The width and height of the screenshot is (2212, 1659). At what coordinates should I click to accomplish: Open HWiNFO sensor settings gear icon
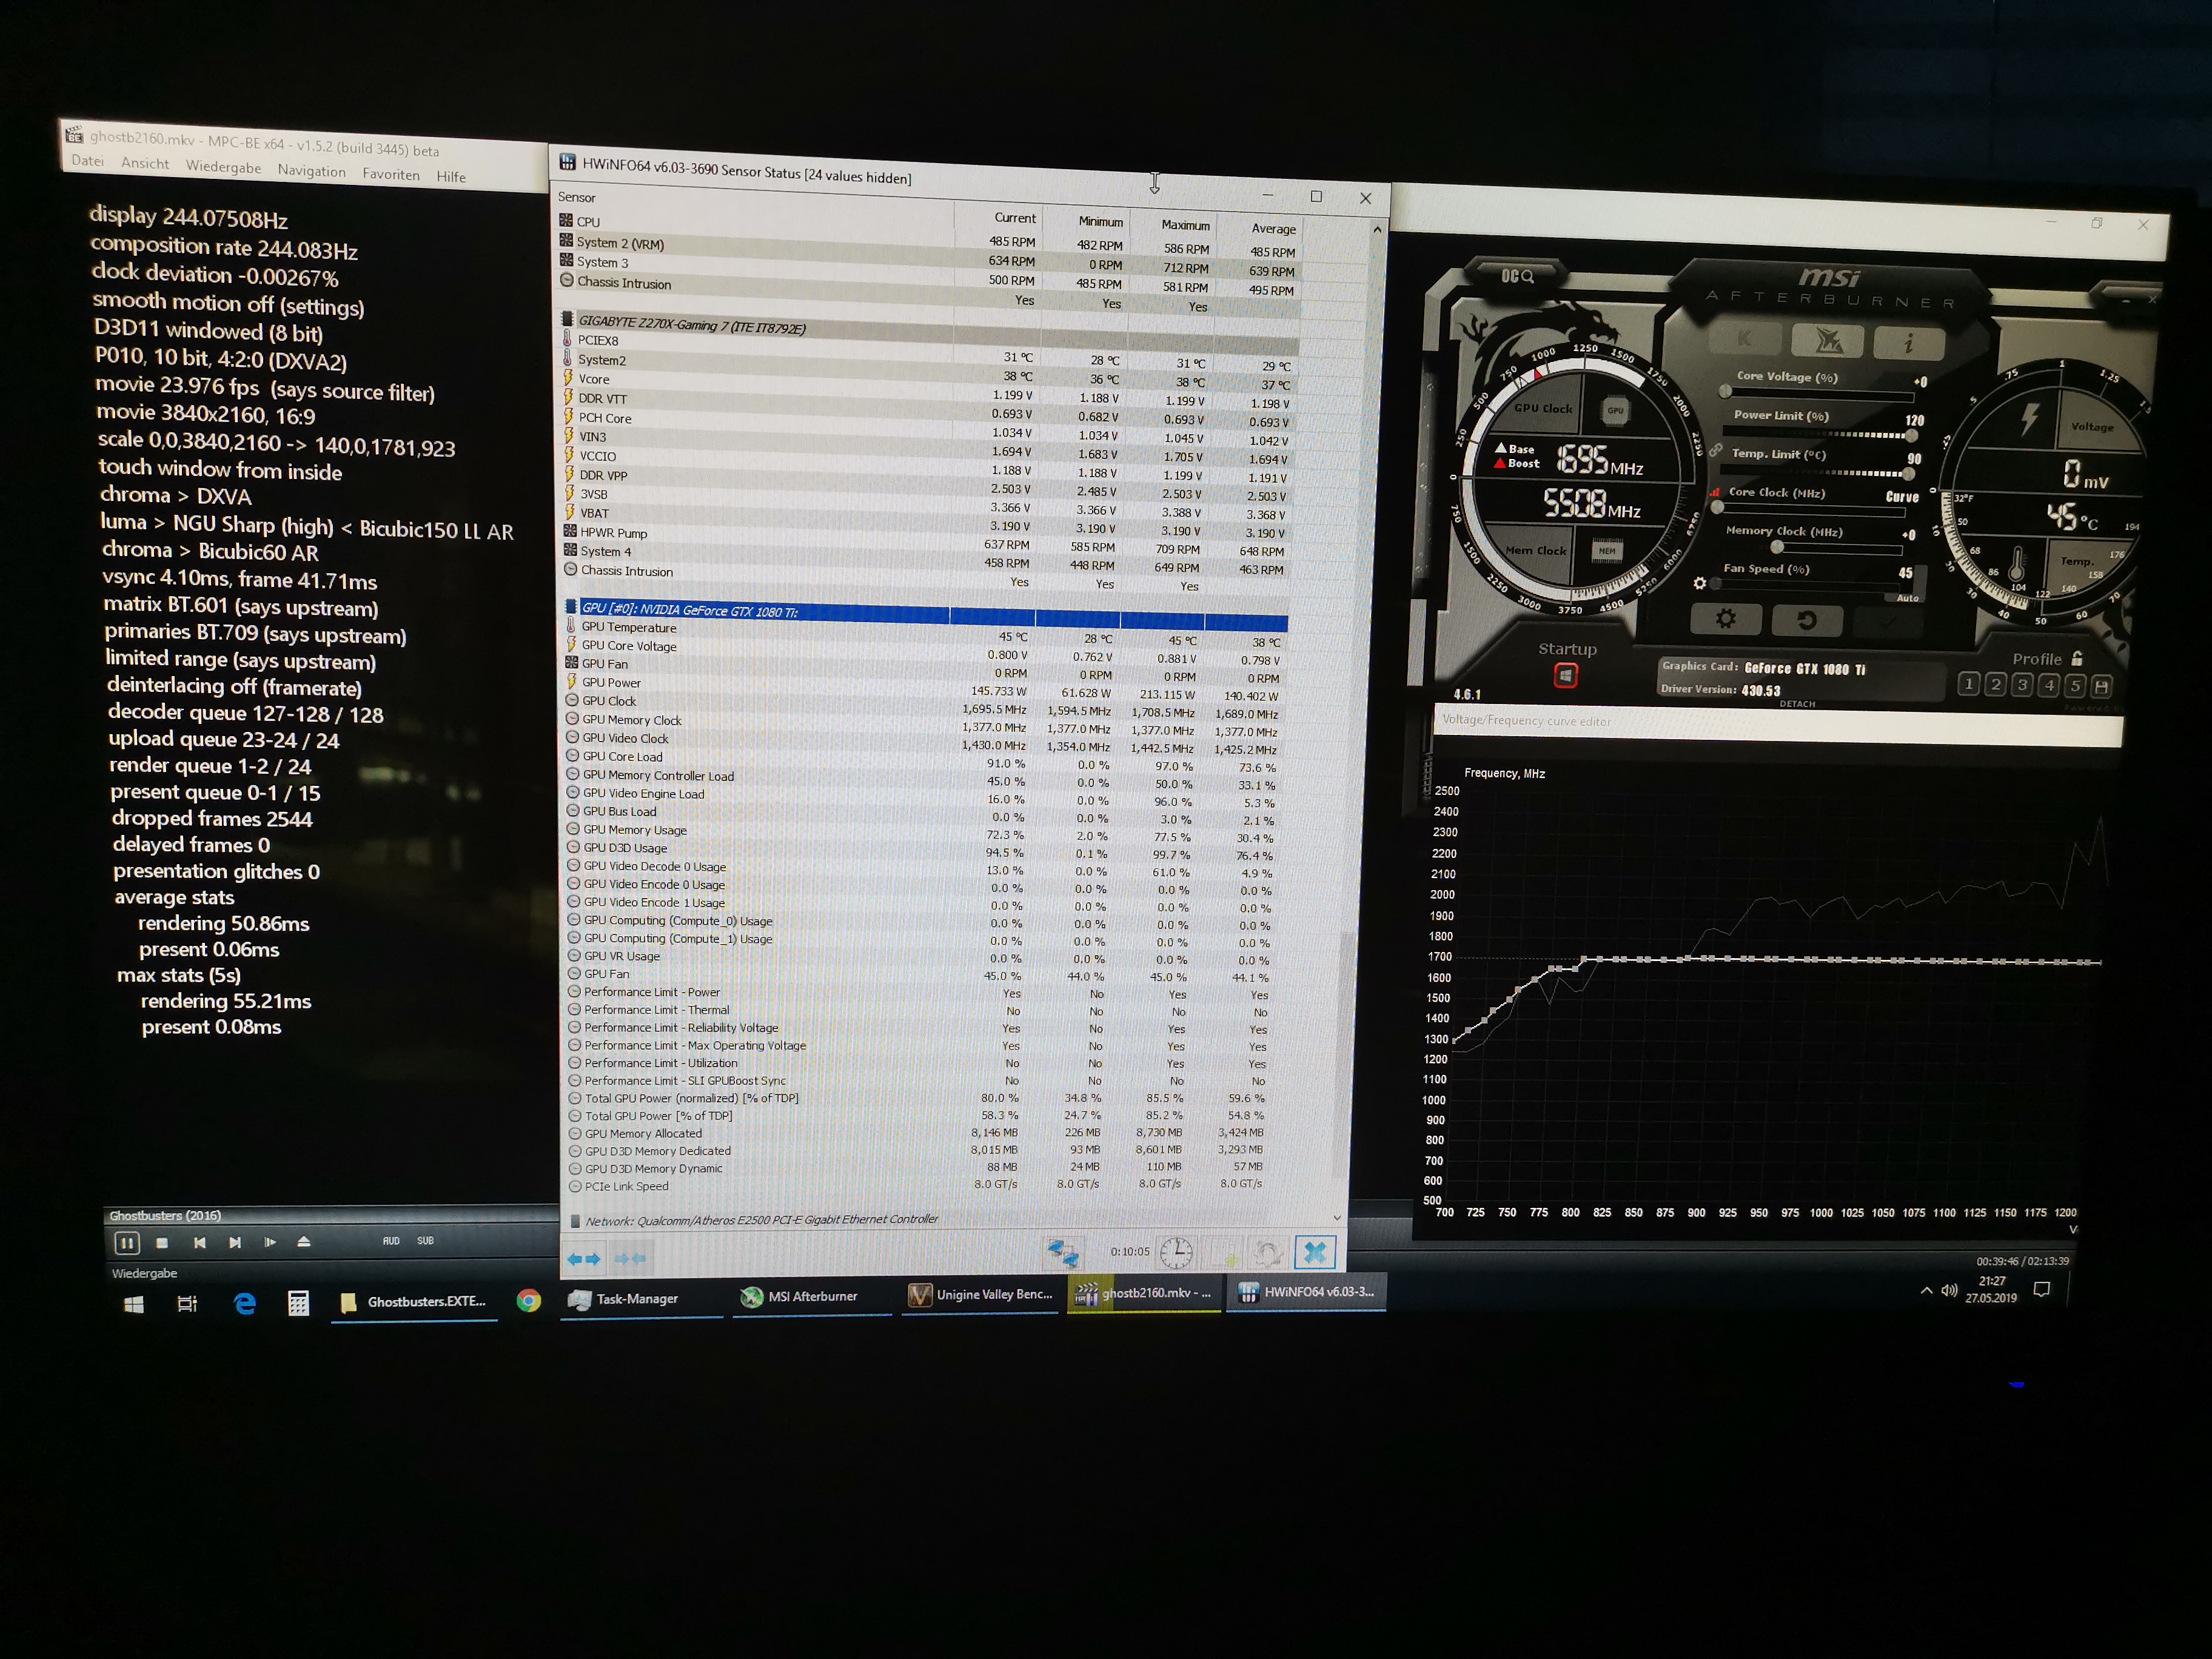tap(1268, 1253)
